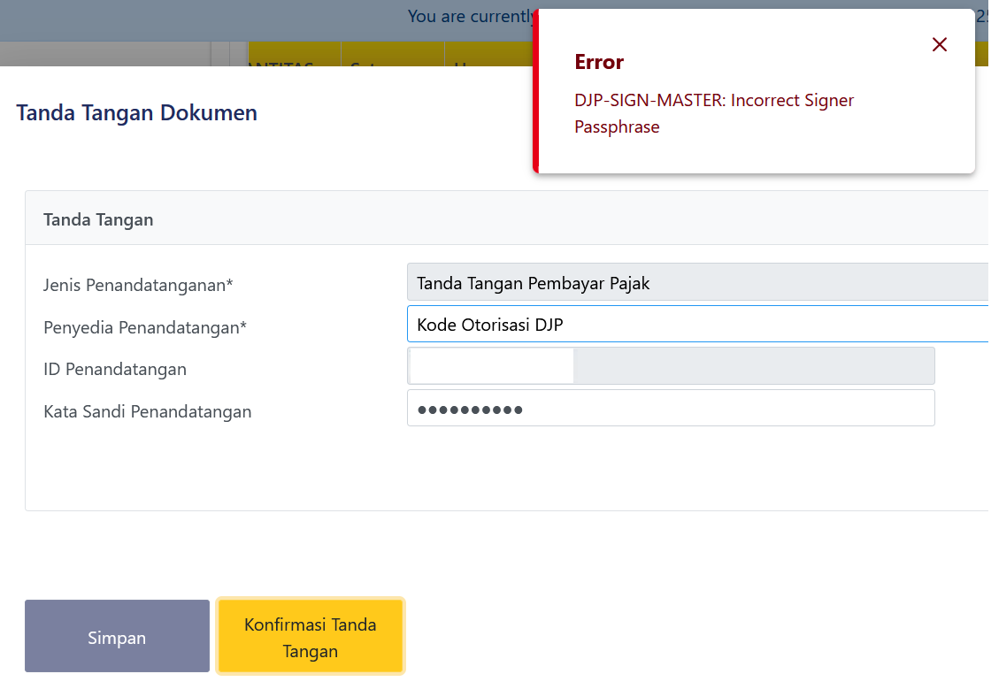Click the "Tanda Tangan Dokumen" title
Screen dimensions: 991x697
click(x=136, y=112)
